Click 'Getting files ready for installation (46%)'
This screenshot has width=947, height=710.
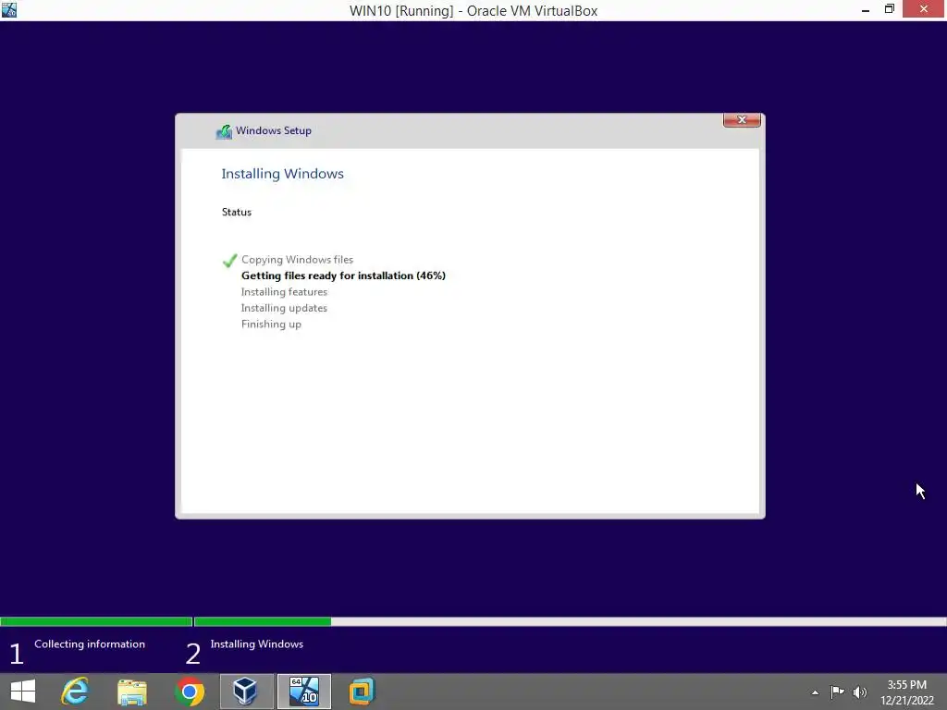pos(343,275)
